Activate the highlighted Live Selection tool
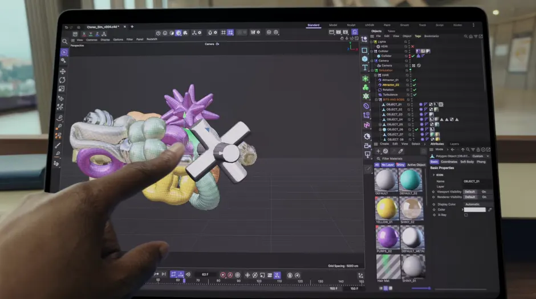536x299 pixels. tap(64, 52)
